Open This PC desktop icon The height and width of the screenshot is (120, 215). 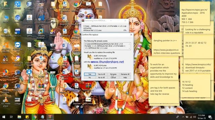coord(6,19)
